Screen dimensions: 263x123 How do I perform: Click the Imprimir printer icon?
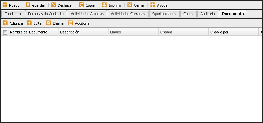[x=104, y=5]
